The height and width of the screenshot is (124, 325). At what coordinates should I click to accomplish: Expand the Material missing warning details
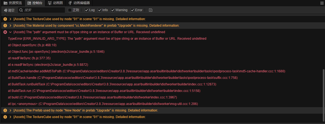10,26
